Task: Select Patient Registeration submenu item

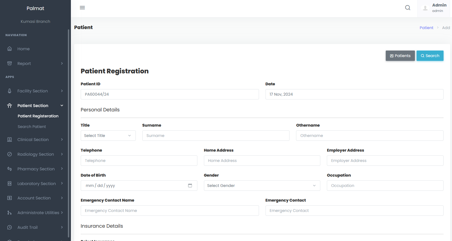Action: 38,116
